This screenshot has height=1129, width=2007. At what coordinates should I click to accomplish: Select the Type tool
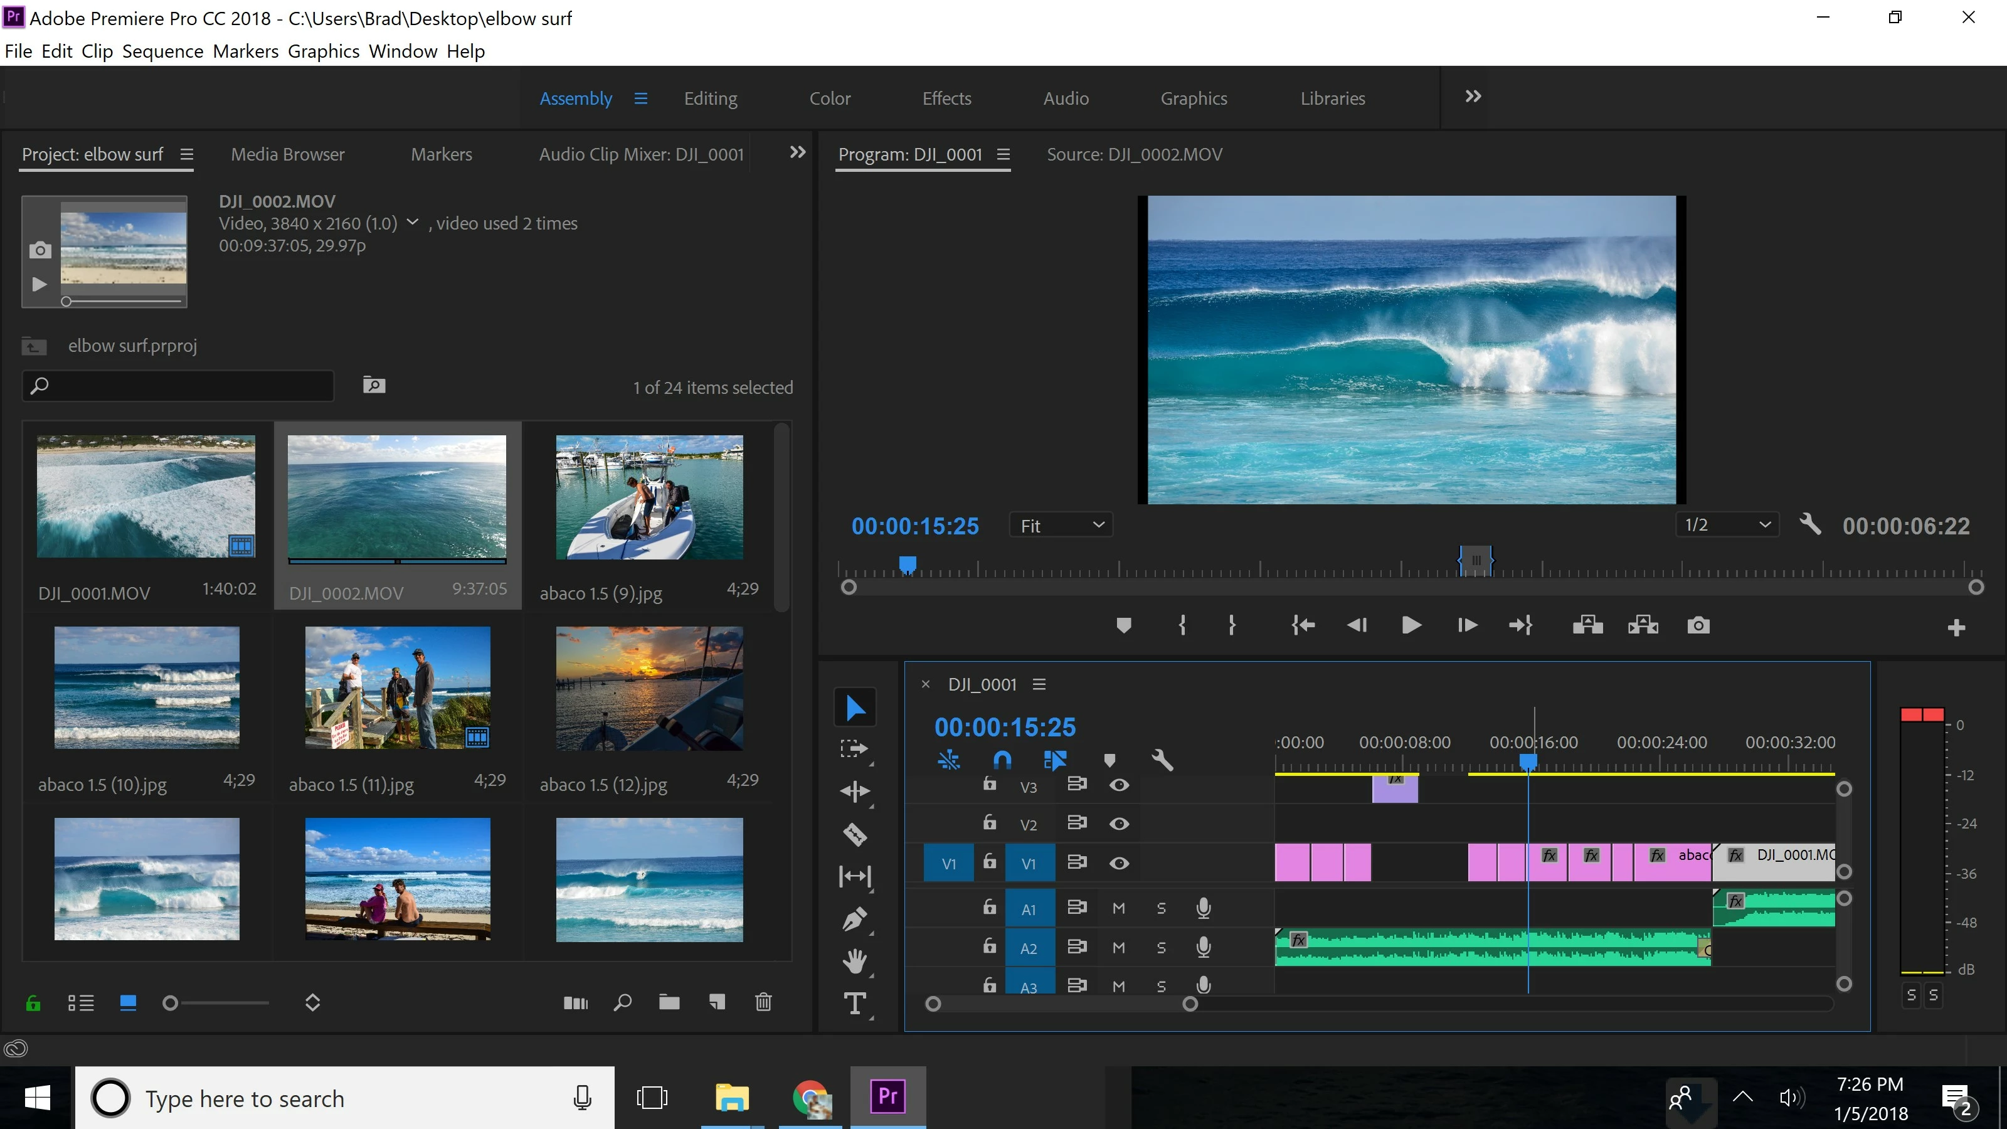(855, 1003)
